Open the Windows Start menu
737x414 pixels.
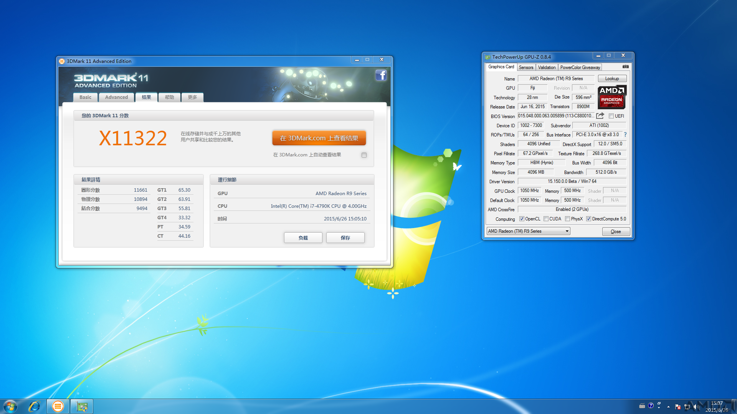(x=10, y=406)
